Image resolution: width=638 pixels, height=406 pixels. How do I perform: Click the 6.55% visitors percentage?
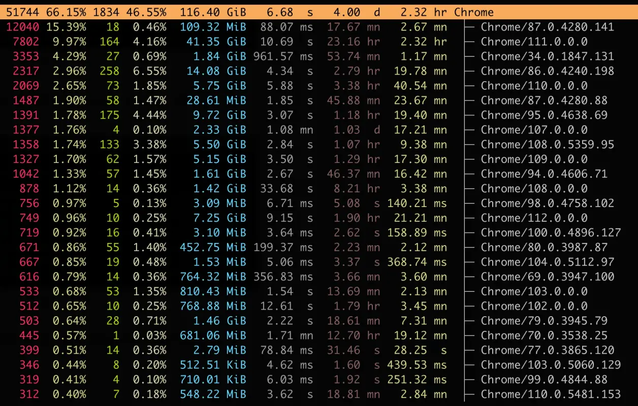(149, 71)
